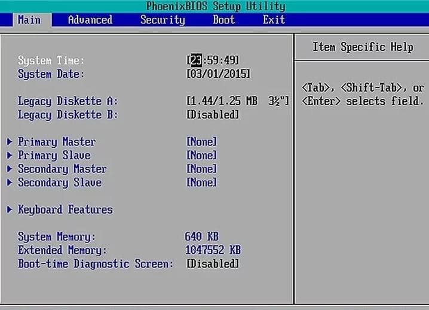Expand the Primary Slave submenu arrow
429x310 pixels.
point(10,156)
